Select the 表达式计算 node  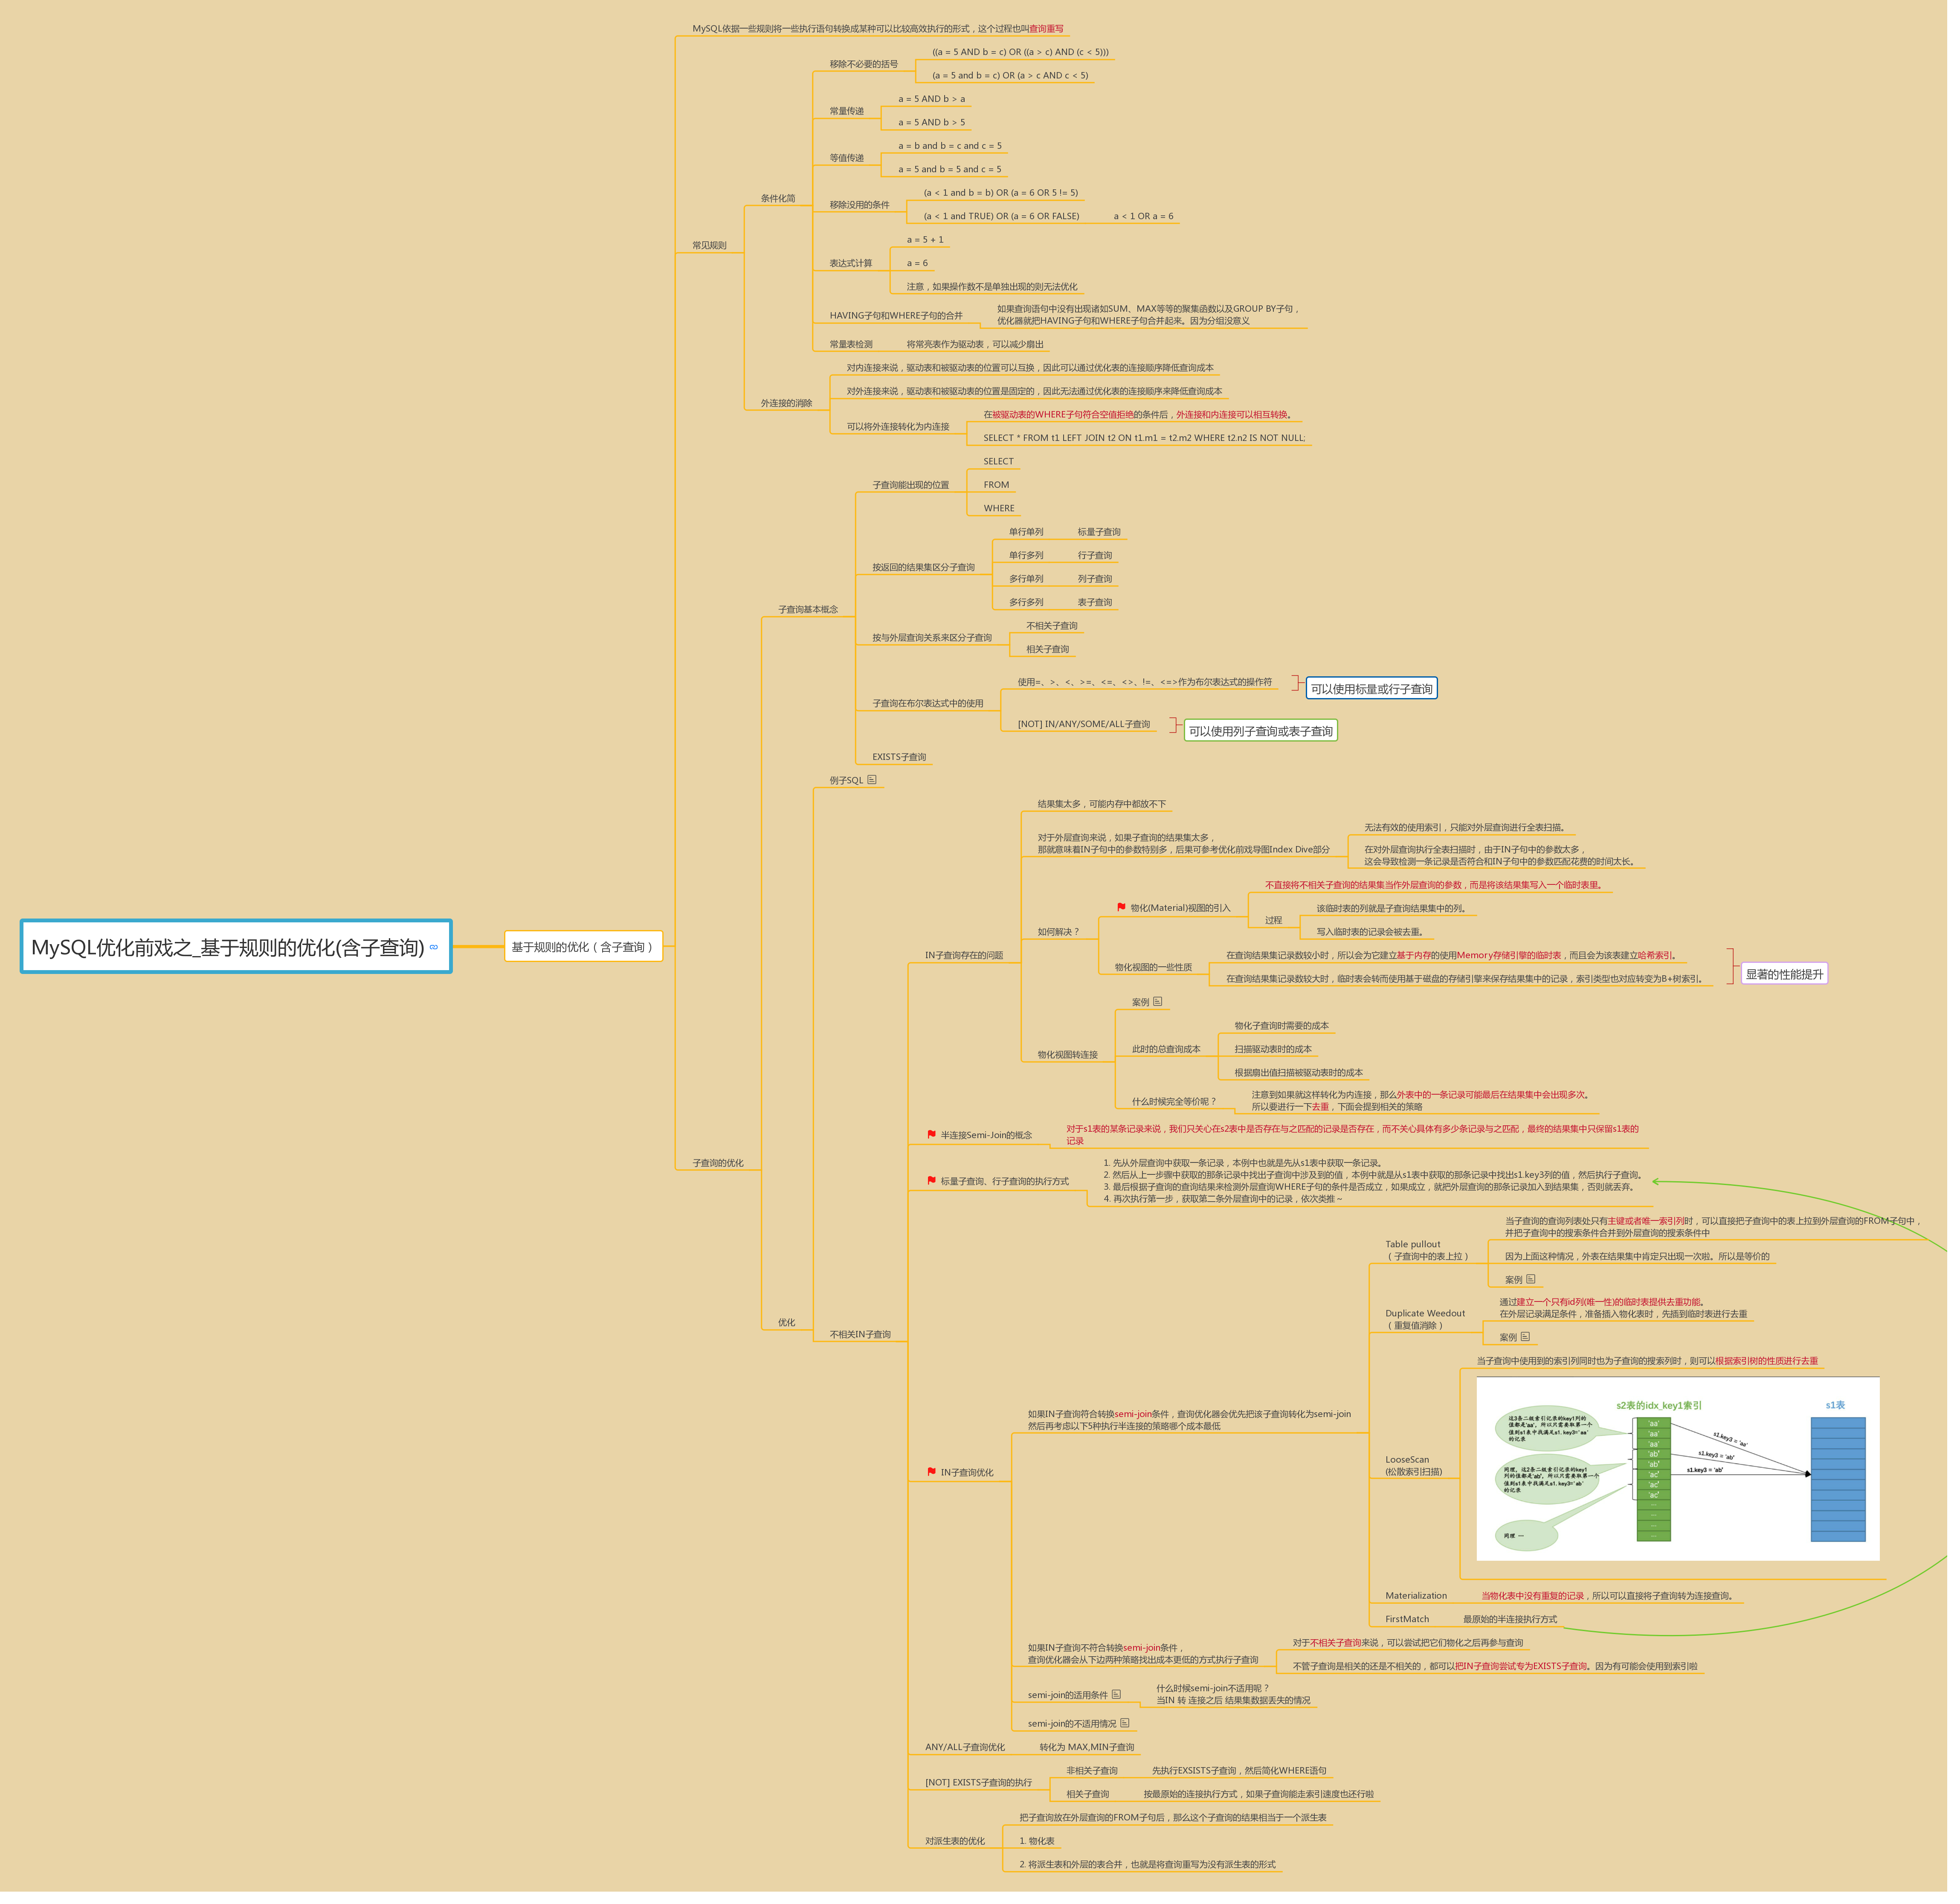pos(856,265)
